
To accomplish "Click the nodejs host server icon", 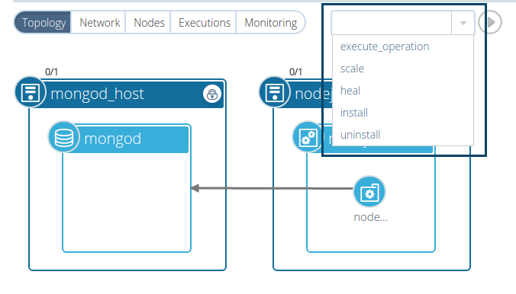I will [x=275, y=92].
